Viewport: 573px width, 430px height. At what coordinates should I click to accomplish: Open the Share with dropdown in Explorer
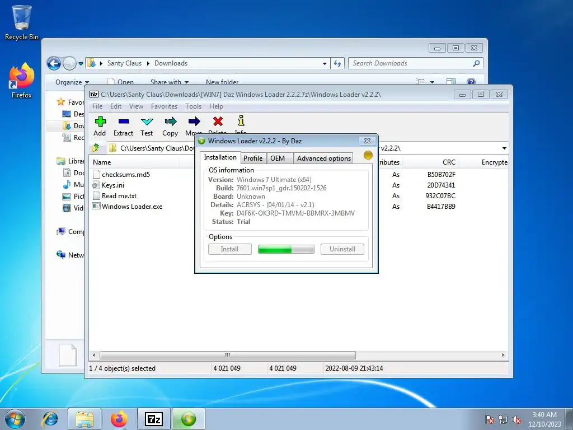pos(170,82)
